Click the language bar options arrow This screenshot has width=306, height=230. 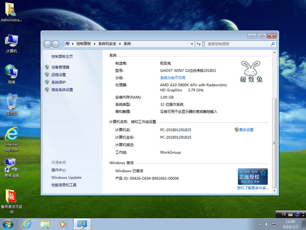pyautogui.click(x=303, y=215)
